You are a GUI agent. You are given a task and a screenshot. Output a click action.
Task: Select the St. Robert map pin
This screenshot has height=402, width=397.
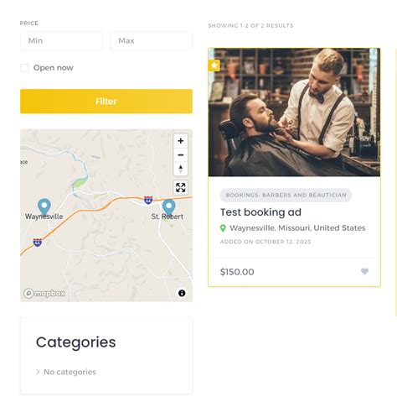click(x=168, y=207)
